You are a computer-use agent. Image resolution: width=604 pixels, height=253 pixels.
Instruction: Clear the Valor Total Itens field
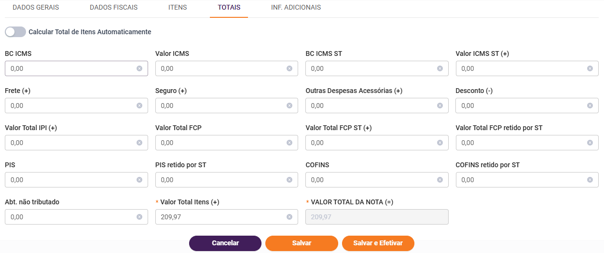click(289, 217)
